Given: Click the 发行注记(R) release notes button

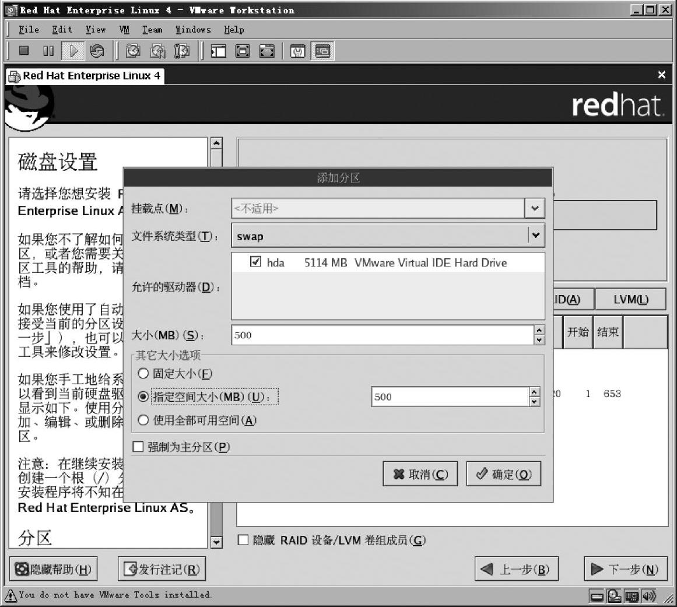Looking at the screenshot, I should [x=162, y=569].
